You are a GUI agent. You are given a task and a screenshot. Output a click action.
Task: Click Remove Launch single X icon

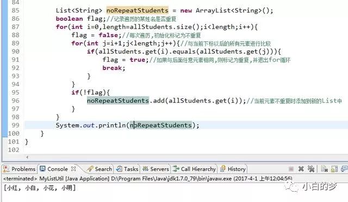coord(301,169)
